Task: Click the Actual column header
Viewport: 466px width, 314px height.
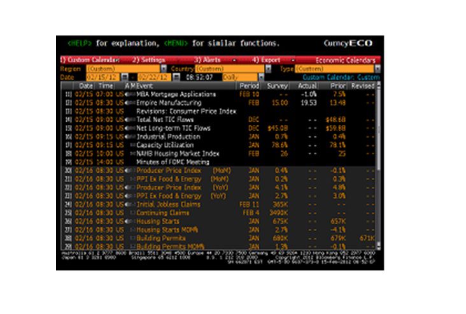Action: (307, 86)
